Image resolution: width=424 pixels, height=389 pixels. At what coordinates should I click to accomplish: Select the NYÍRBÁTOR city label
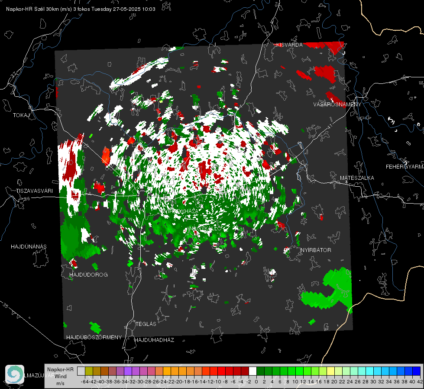coord(316,250)
